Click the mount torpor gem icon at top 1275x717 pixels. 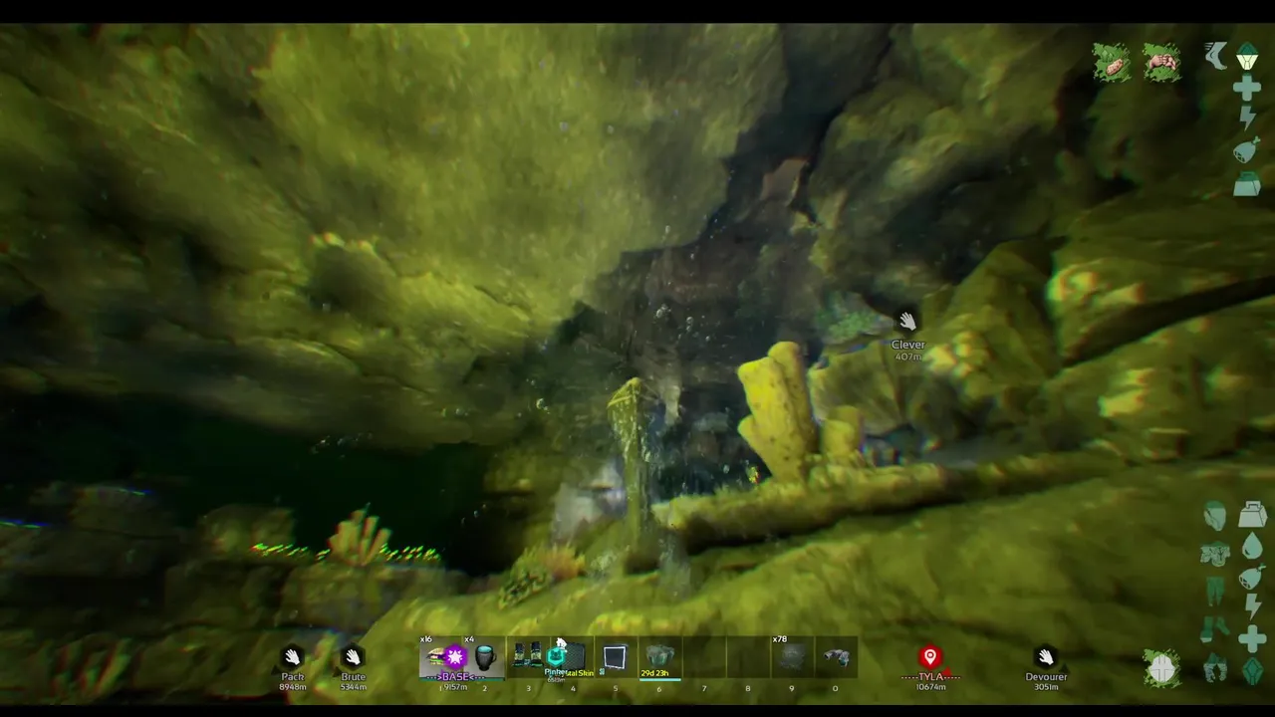pos(1247,56)
